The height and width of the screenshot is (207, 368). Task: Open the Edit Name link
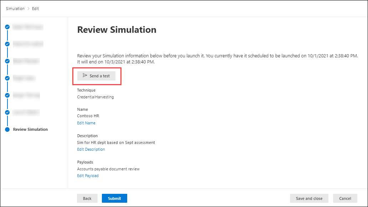86,123
